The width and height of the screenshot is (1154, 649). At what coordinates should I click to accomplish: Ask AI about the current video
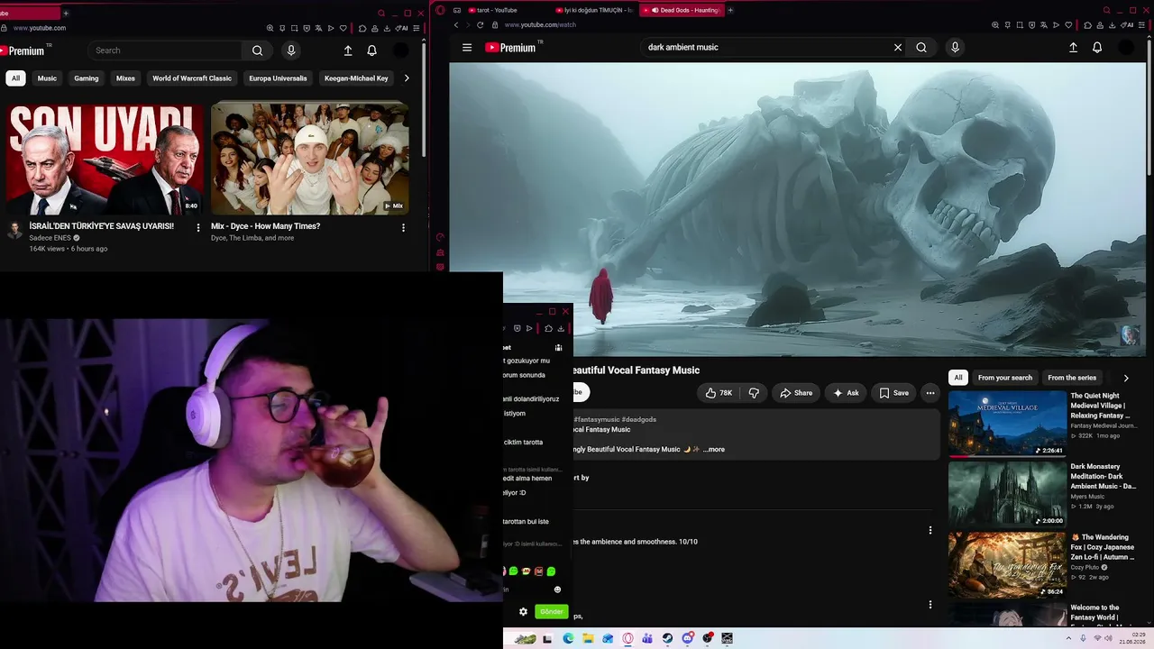[846, 393]
